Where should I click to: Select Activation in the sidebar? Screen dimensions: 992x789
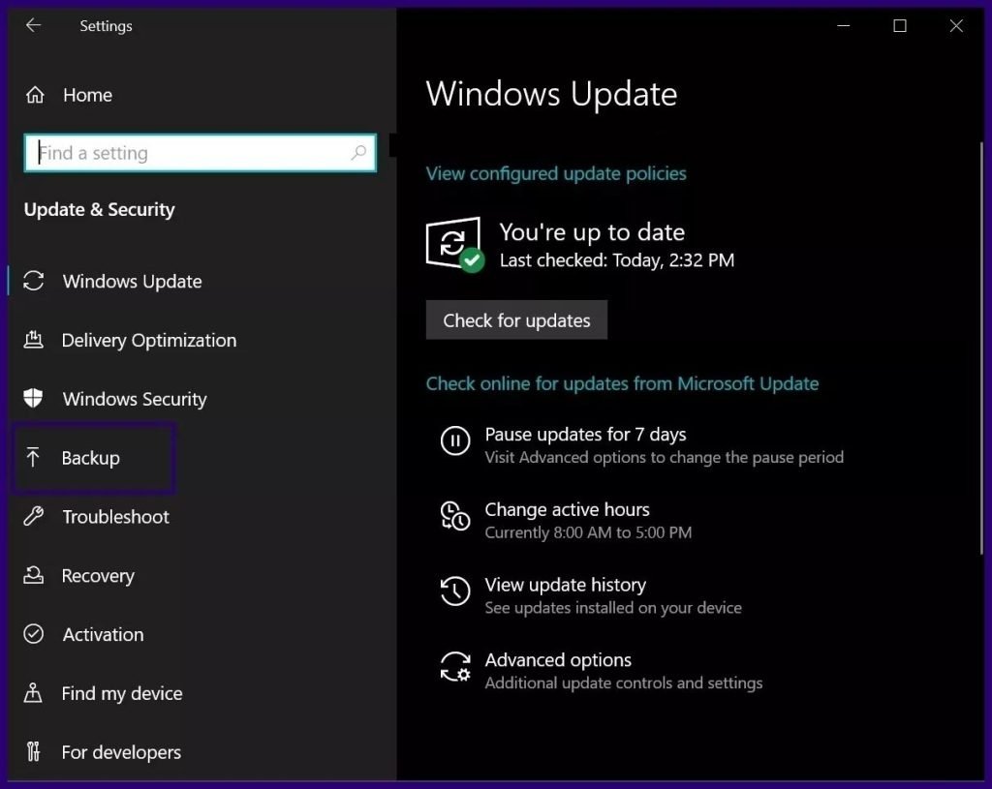[103, 634]
